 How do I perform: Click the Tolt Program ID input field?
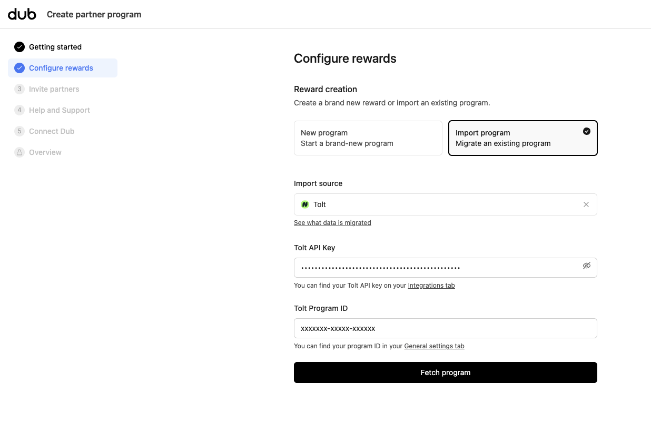446,328
